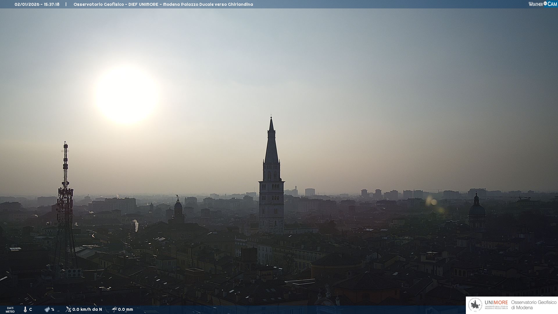Click the UNIMORE university seal emblem
Image resolution: width=558 pixels, height=314 pixels.
click(475, 305)
